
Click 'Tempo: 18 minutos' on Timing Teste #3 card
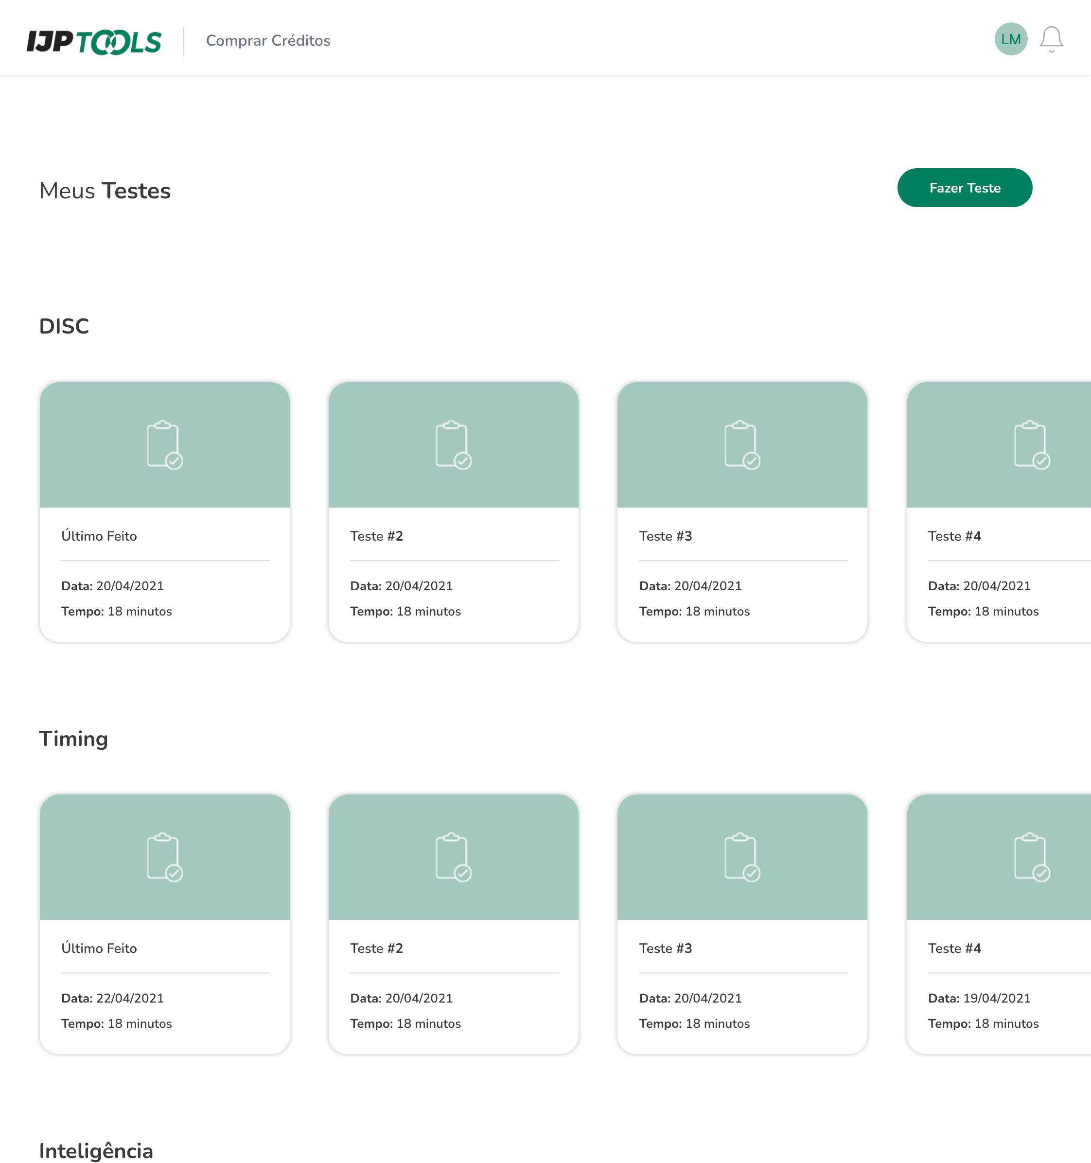coord(694,1024)
